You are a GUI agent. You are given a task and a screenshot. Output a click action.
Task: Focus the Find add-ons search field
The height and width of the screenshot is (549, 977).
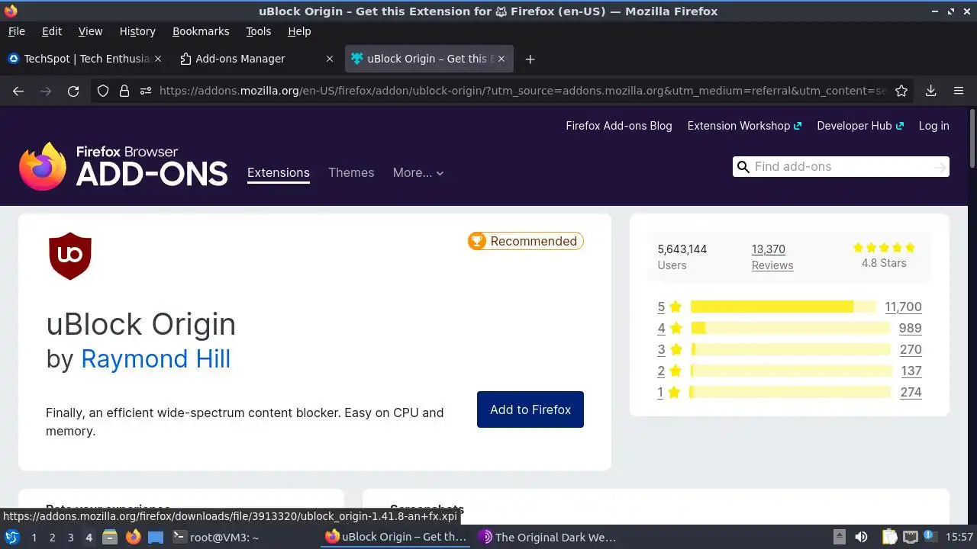point(840,166)
